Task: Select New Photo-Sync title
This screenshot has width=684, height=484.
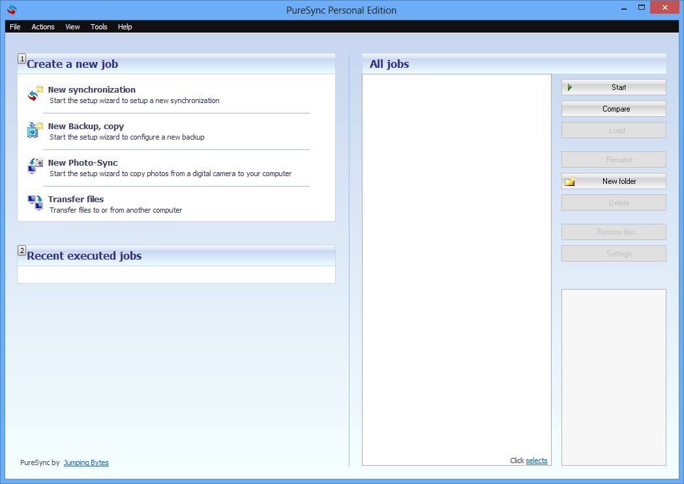Action: 83,163
